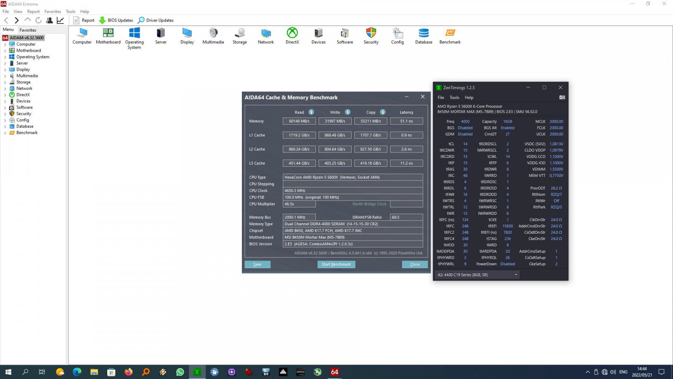Click the Up level arrow
This screenshot has width=673, height=379.
pyautogui.click(x=28, y=20)
